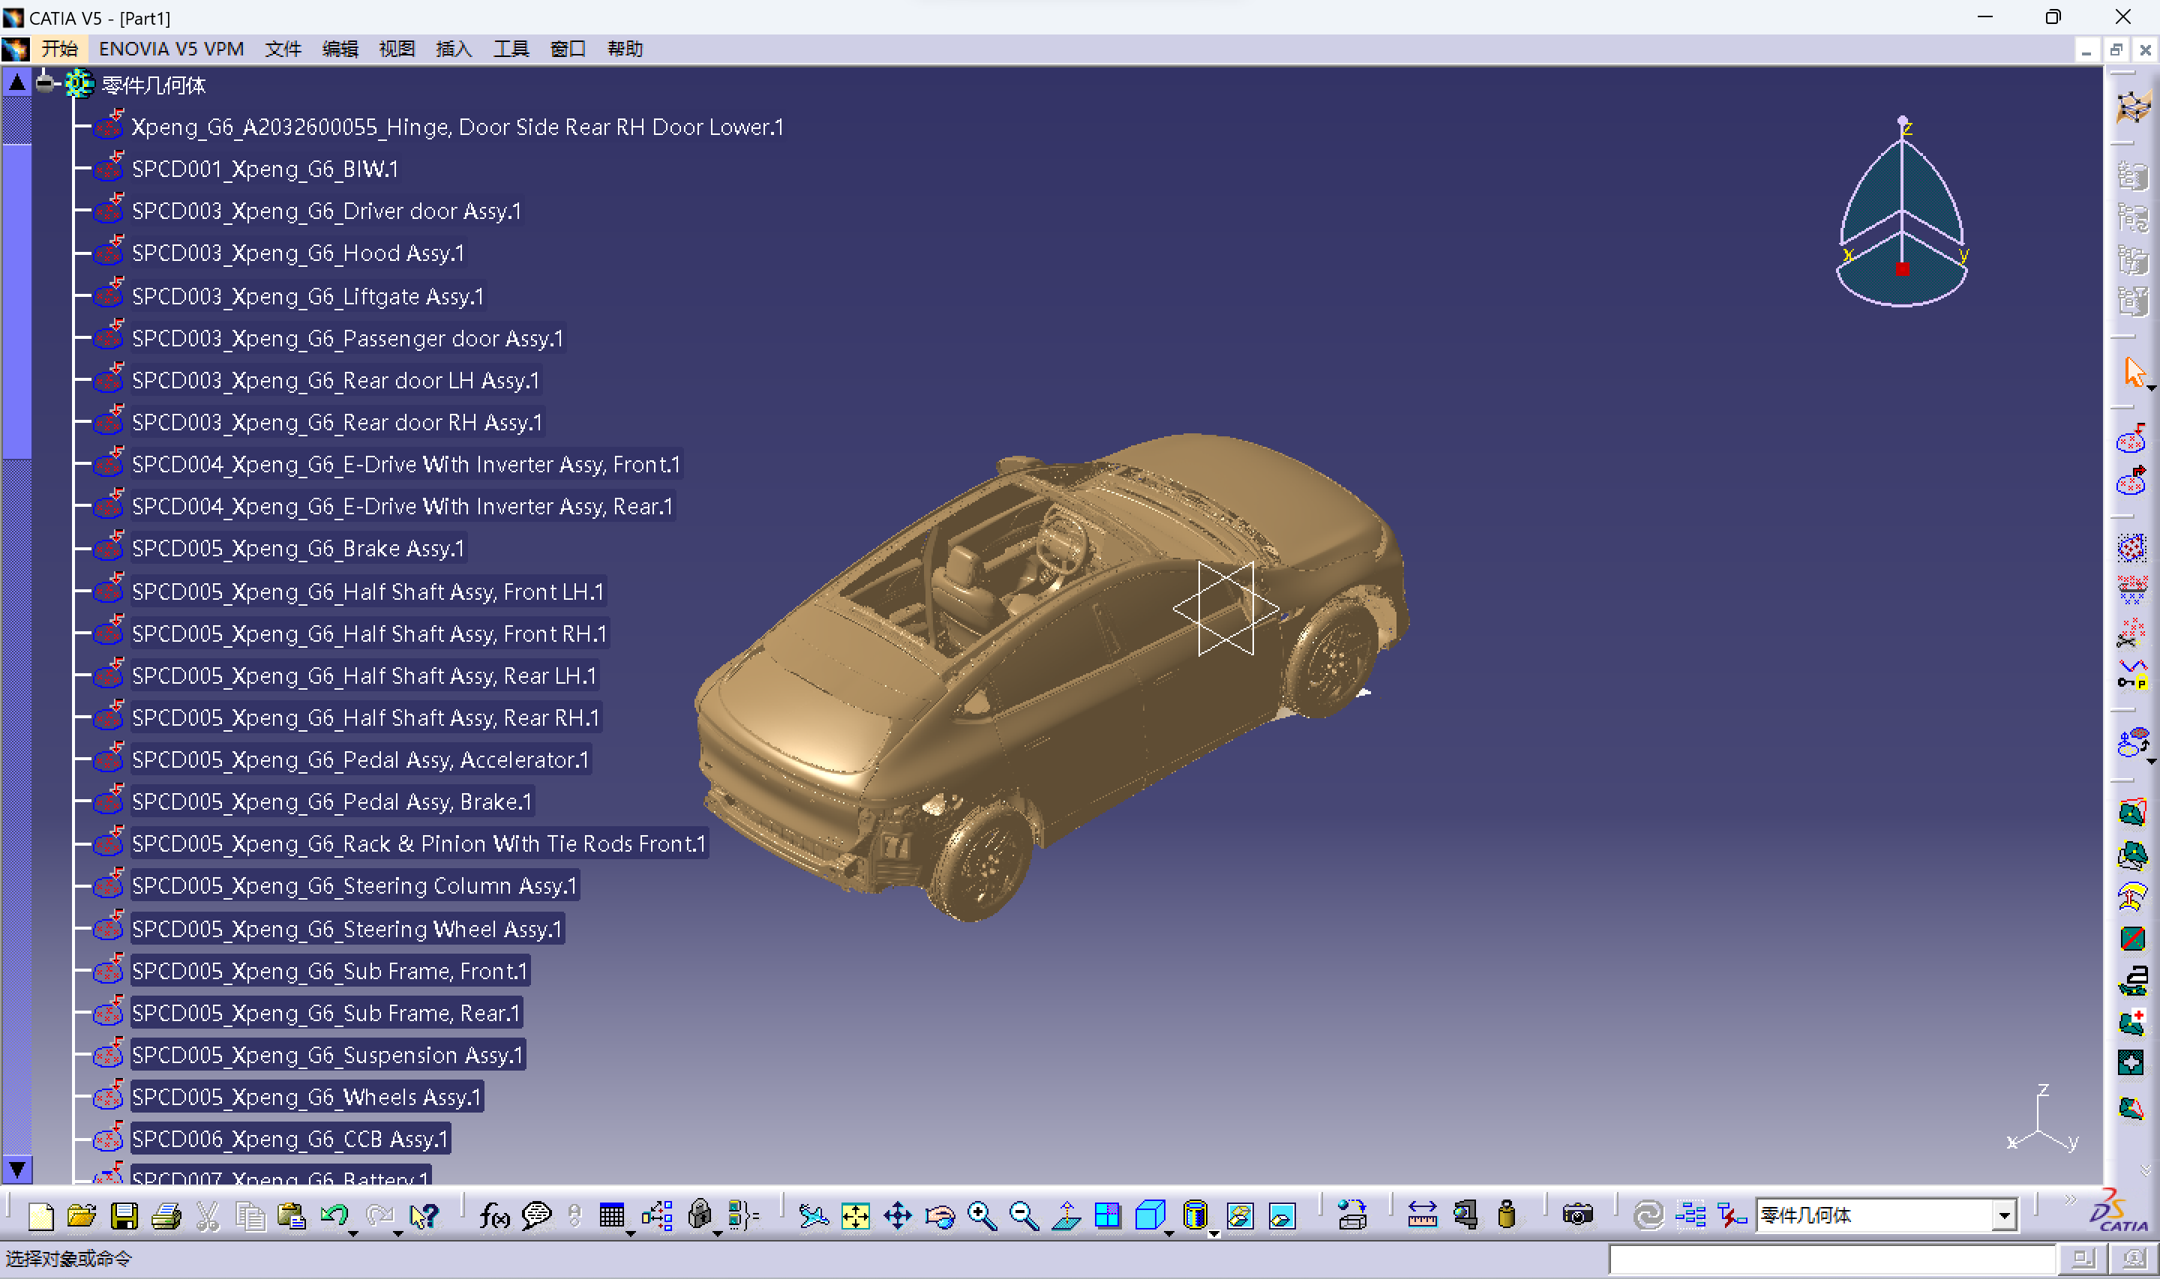Open the Design Table dropdown arrow
This screenshot has height=1279, width=2160.
631,1234
